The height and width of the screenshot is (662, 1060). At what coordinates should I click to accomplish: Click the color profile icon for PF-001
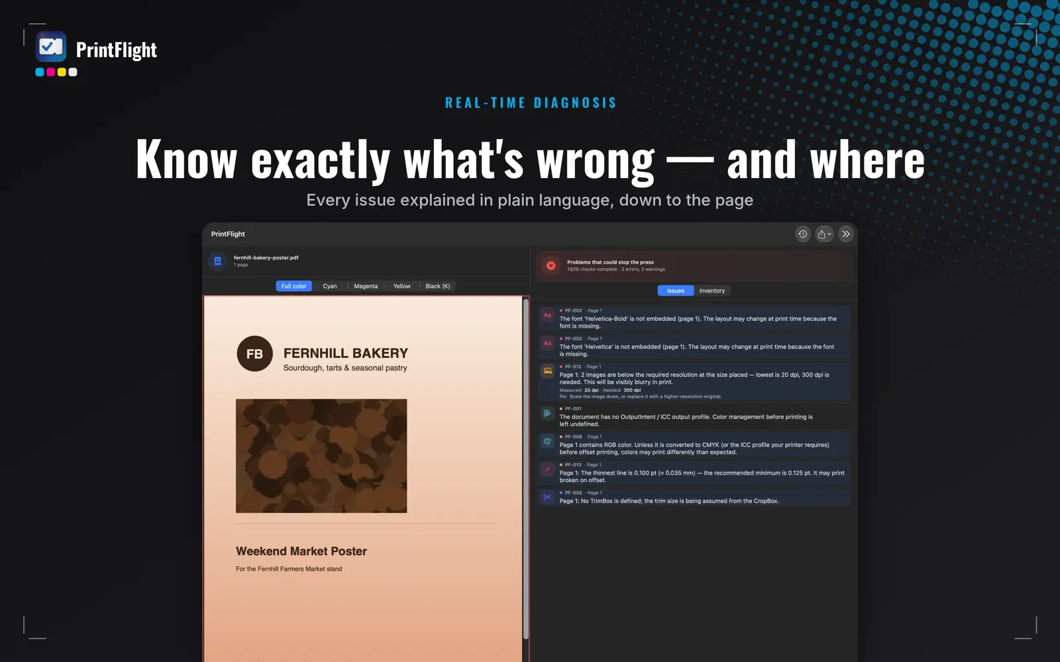pos(547,413)
